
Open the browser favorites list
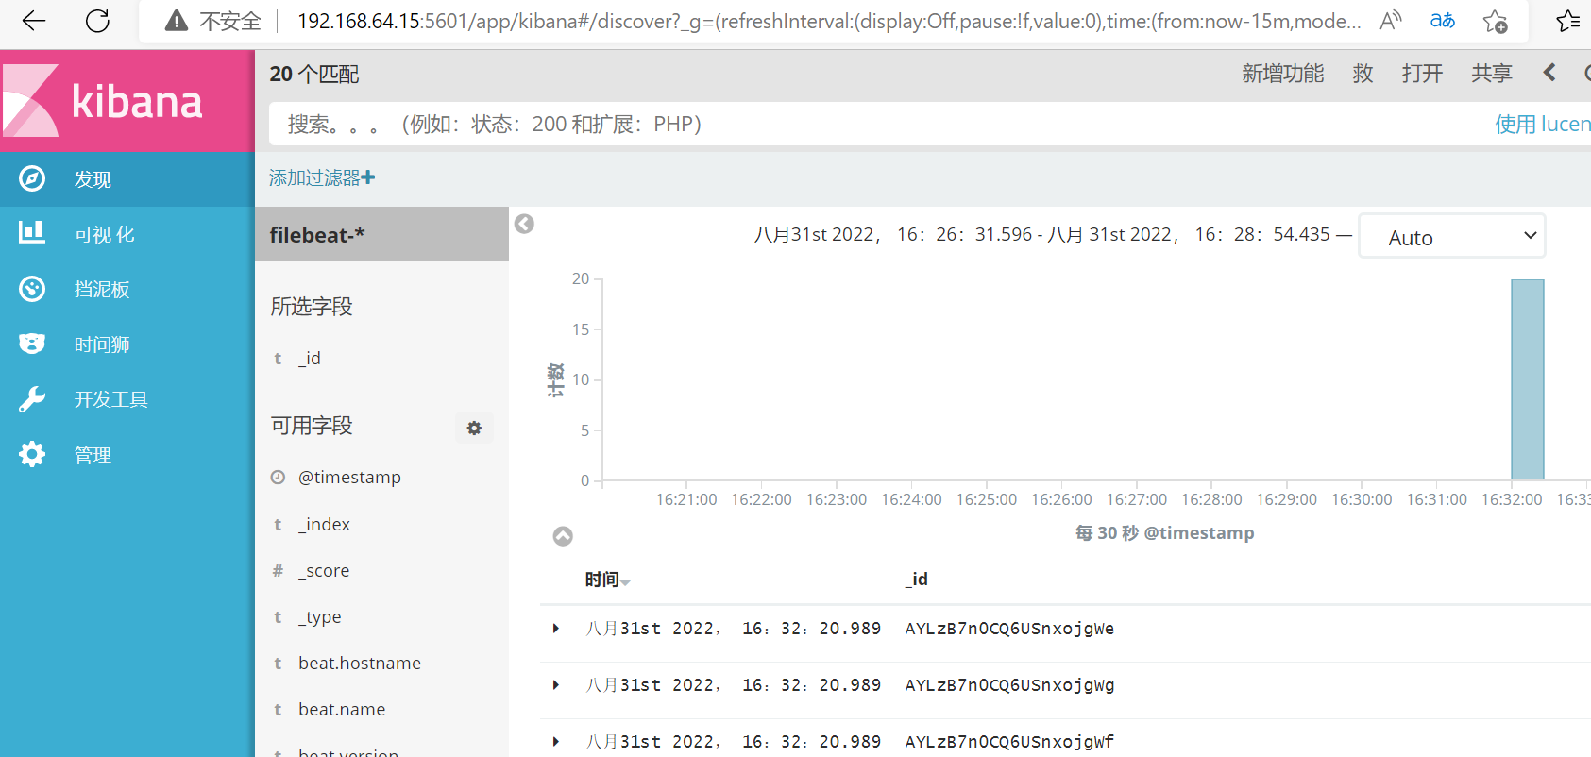click(1567, 21)
